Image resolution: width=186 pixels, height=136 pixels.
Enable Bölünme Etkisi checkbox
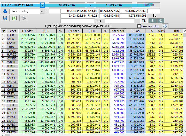pos(139,26)
